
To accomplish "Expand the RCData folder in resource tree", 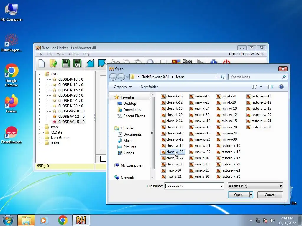I will pos(40,132).
